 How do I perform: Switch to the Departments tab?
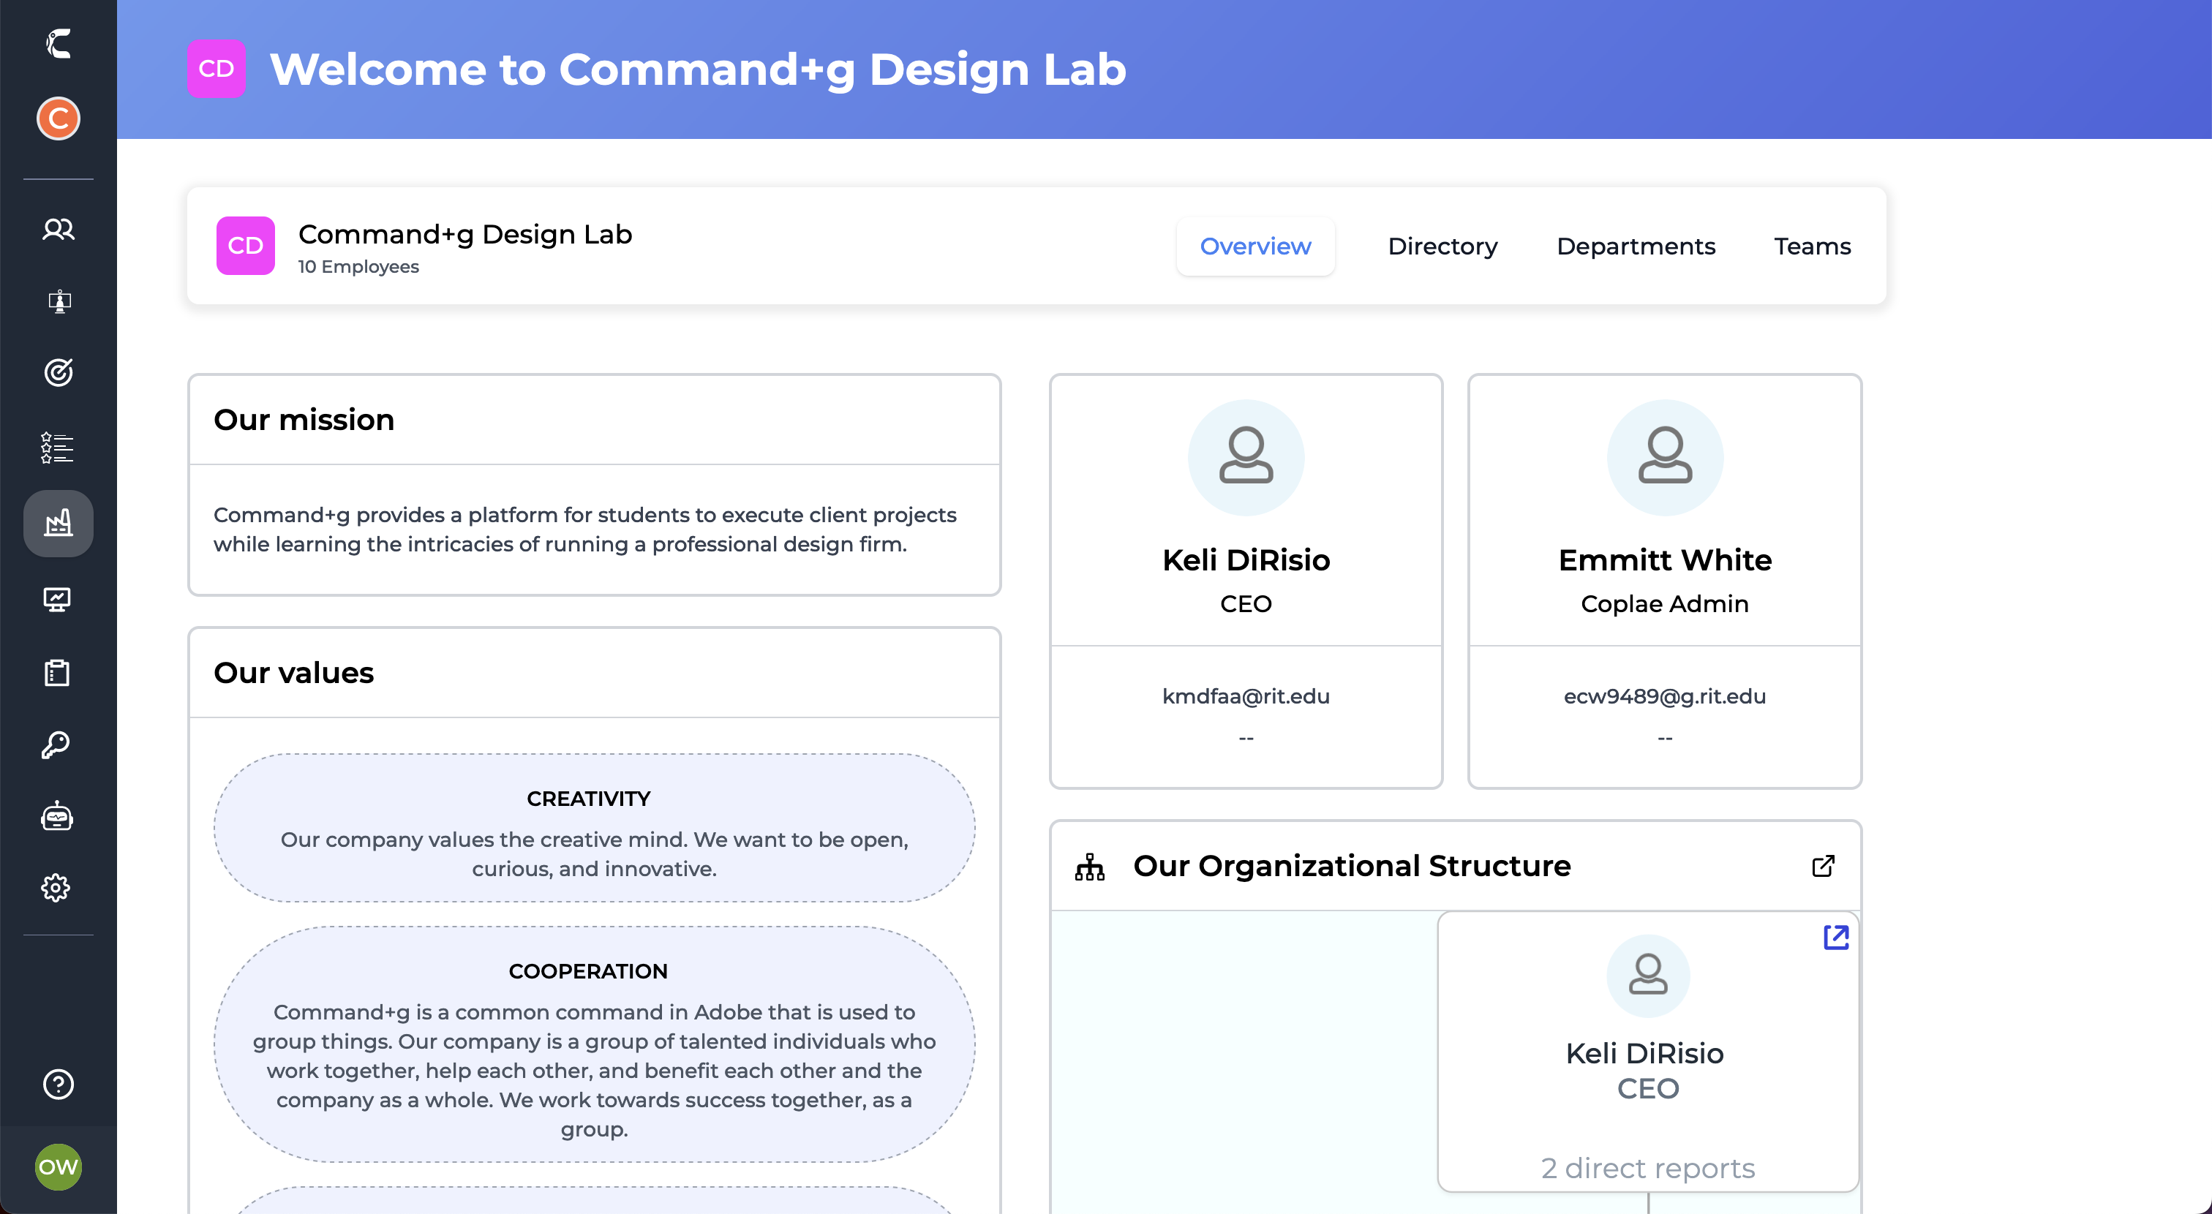click(1636, 246)
